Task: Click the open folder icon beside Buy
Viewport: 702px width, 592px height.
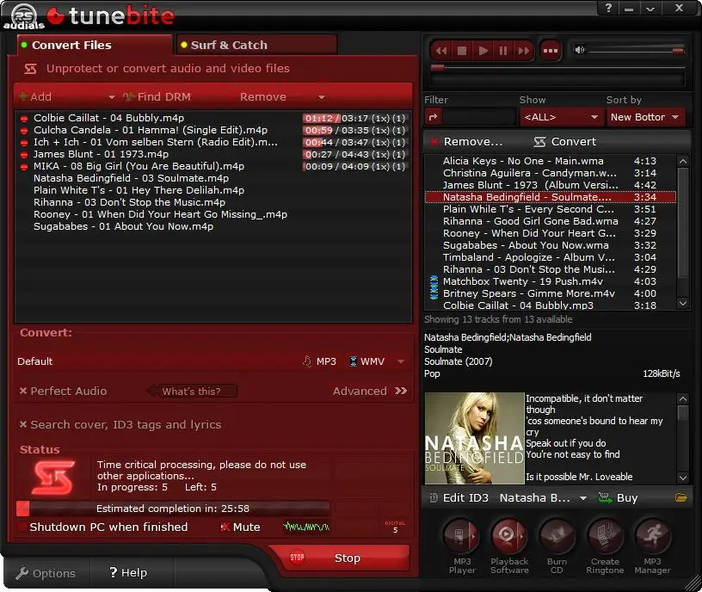Action: 680,497
